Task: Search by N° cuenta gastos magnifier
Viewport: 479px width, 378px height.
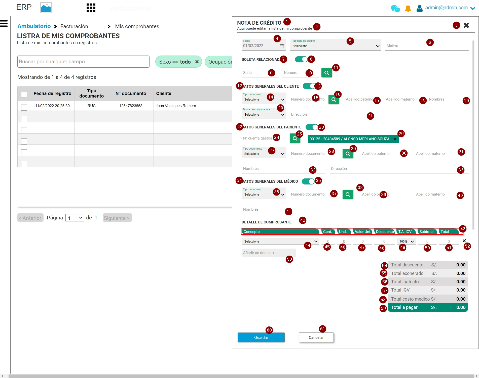Action: [295, 138]
